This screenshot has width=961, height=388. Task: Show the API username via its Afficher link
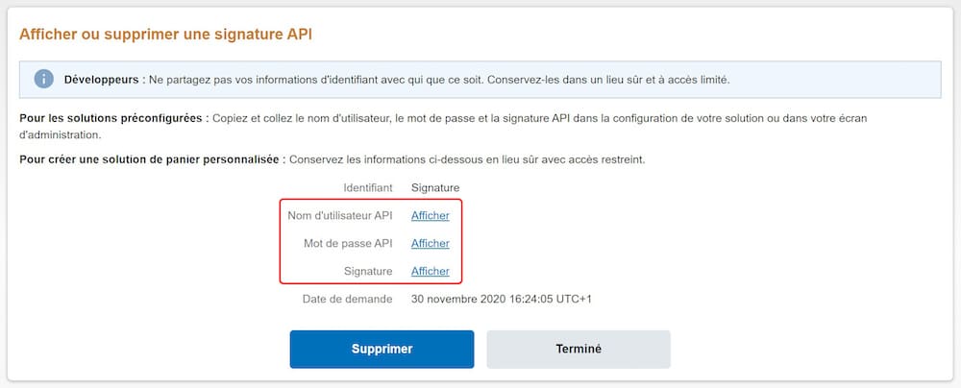coord(431,216)
